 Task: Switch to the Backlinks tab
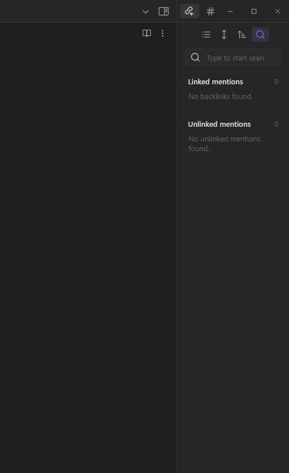click(190, 11)
